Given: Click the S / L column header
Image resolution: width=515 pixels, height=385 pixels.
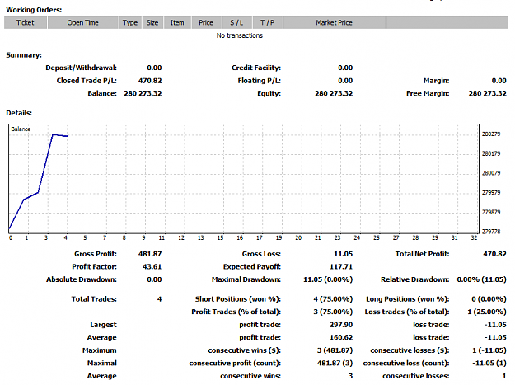Looking at the screenshot, I should 236,22.
